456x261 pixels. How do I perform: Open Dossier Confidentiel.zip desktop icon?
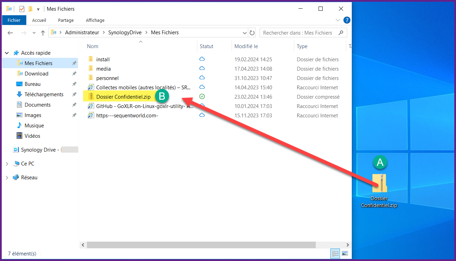(379, 183)
